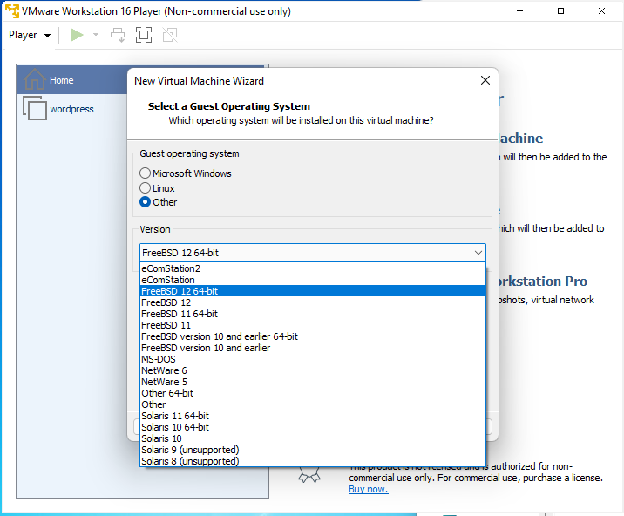Choose NetWare 6 option
The height and width of the screenshot is (516, 624).
313,370
